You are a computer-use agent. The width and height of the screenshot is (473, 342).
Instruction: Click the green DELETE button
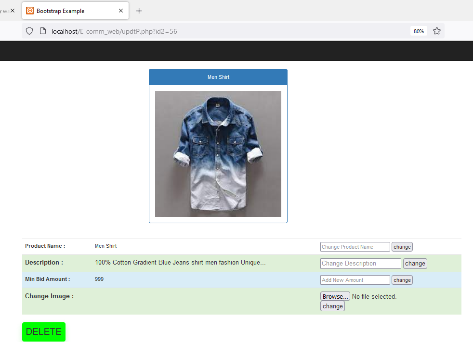(x=44, y=332)
